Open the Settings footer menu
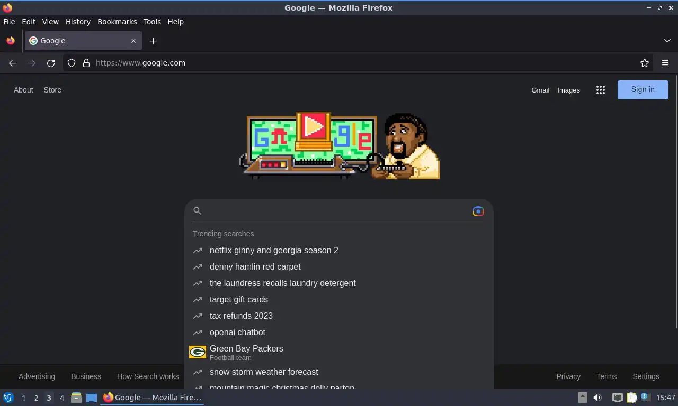Image resolution: width=678 pixels, height=406 pixels. point(646,376)
